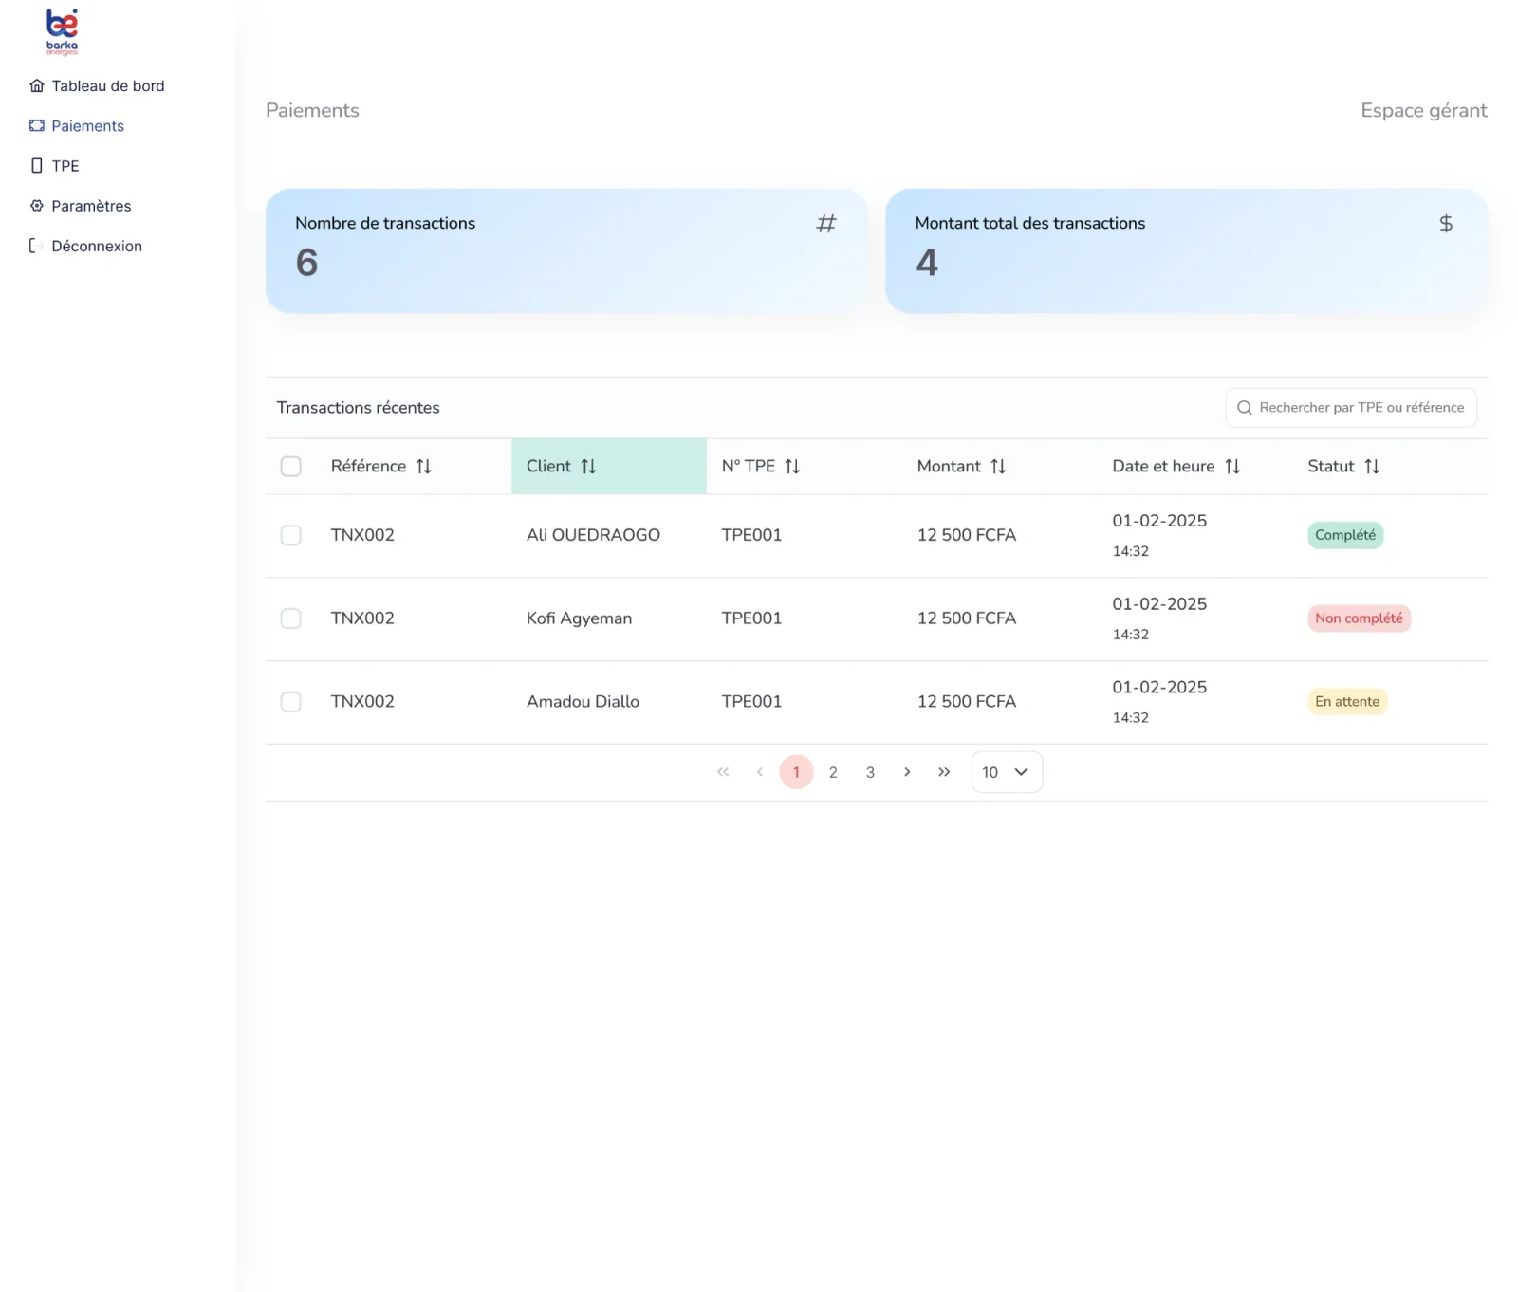Screen dimensions: 1518x1292
Task: Click the dollar icon on total amount card
Action: tap(1446, 224)
